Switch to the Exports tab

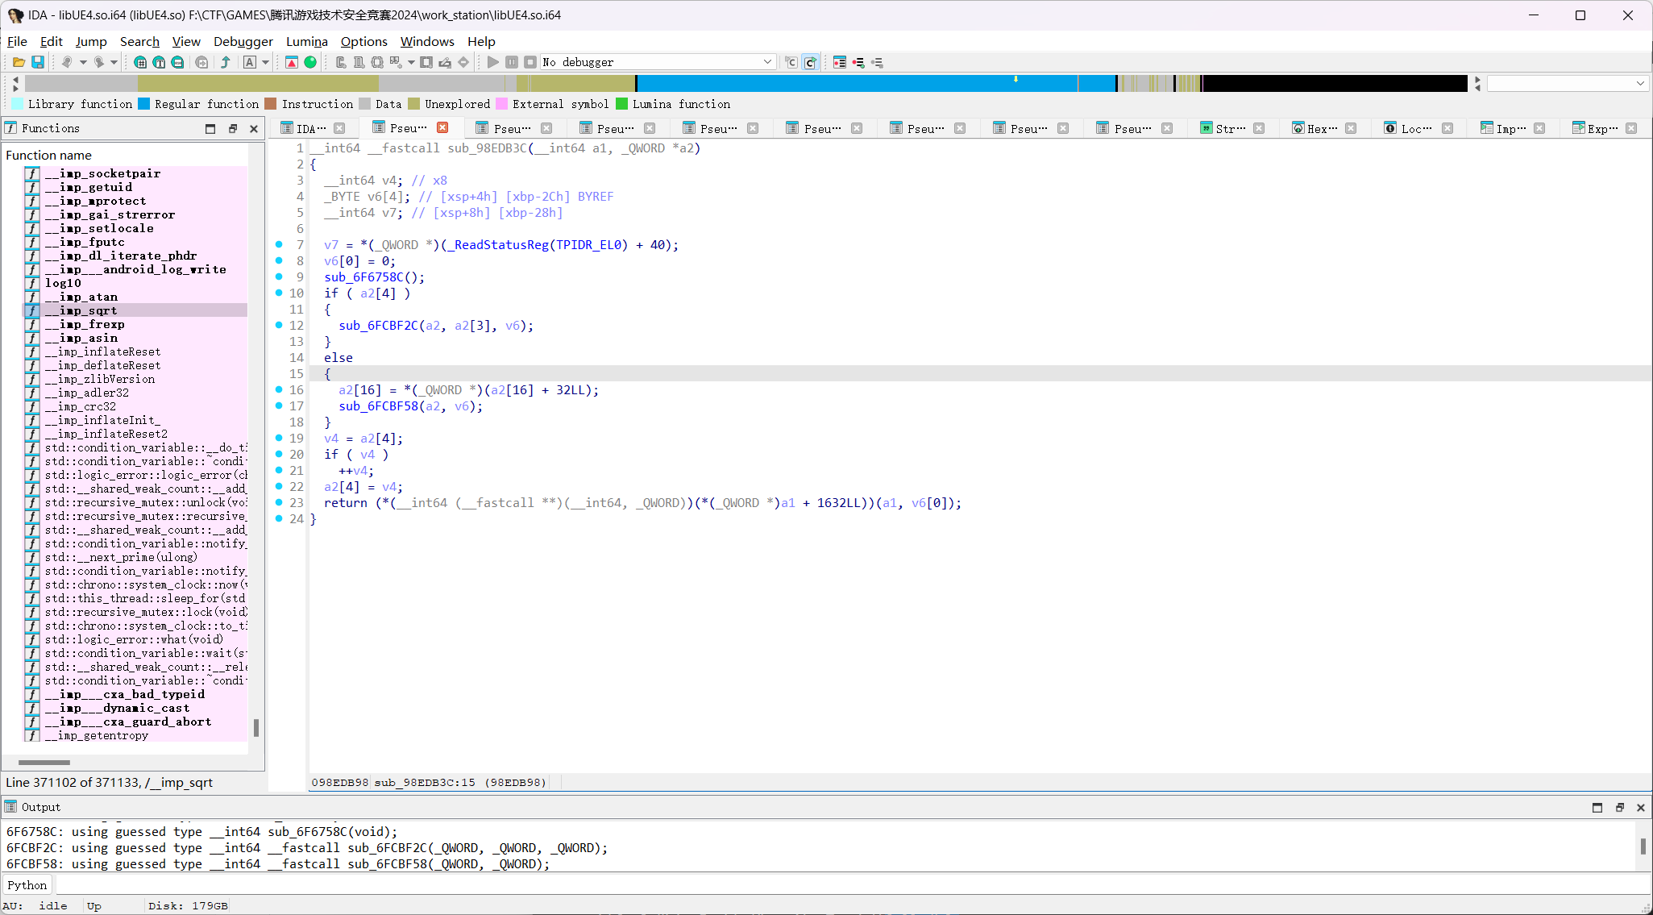1602,128
